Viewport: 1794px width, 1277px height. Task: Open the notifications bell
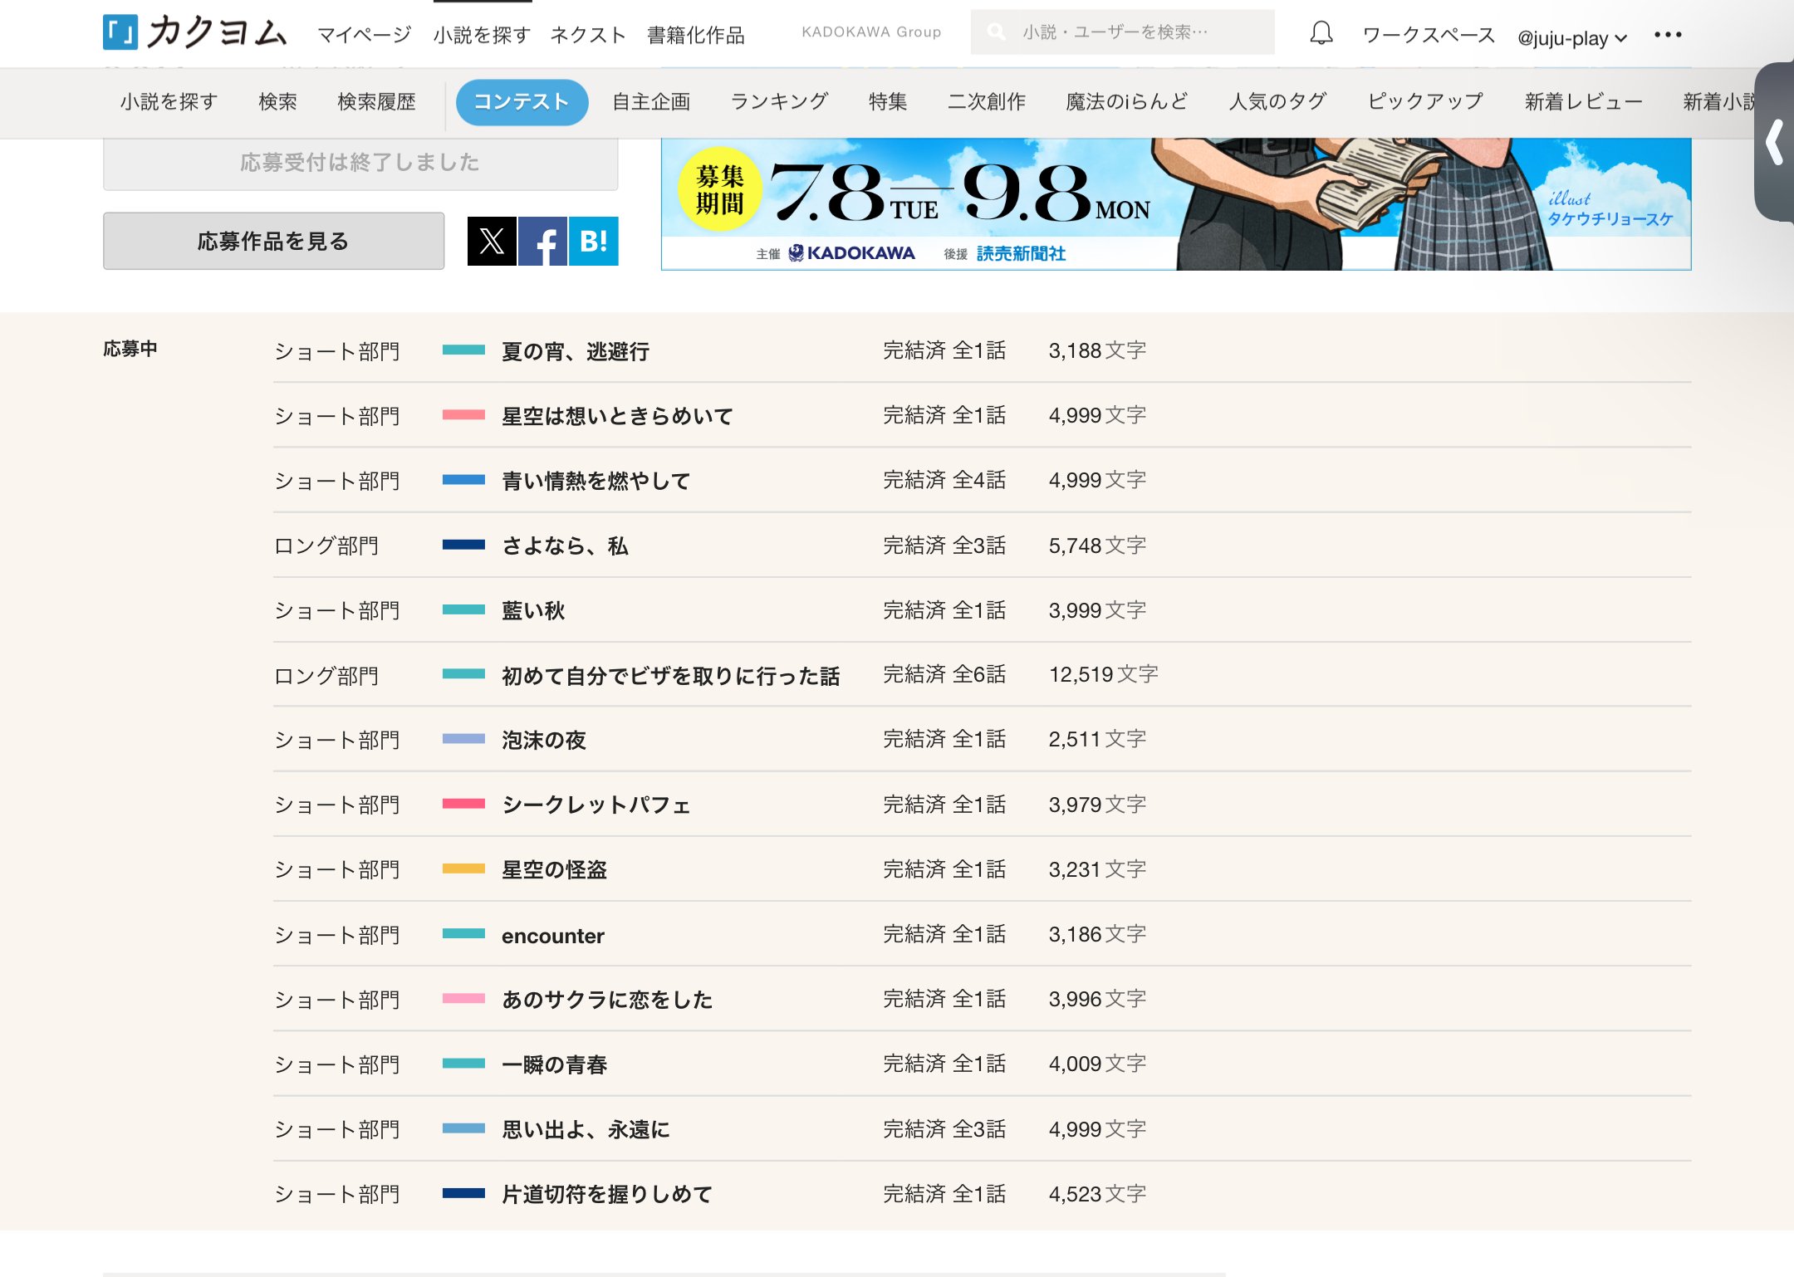click(x=1321, y=33)
